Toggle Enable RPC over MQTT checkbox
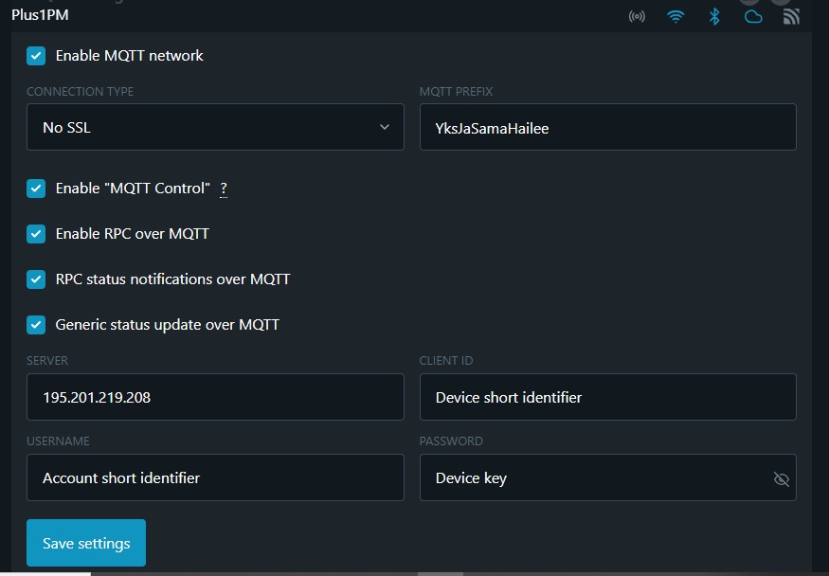Image resolution: width=829 pixels, height=576 pixels. pos(36,234)
